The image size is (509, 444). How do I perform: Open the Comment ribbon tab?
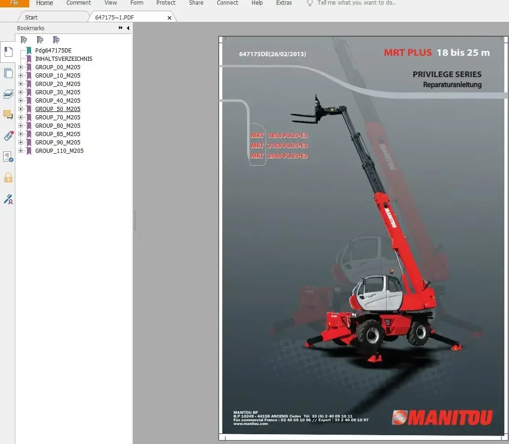tap(78, 3)
